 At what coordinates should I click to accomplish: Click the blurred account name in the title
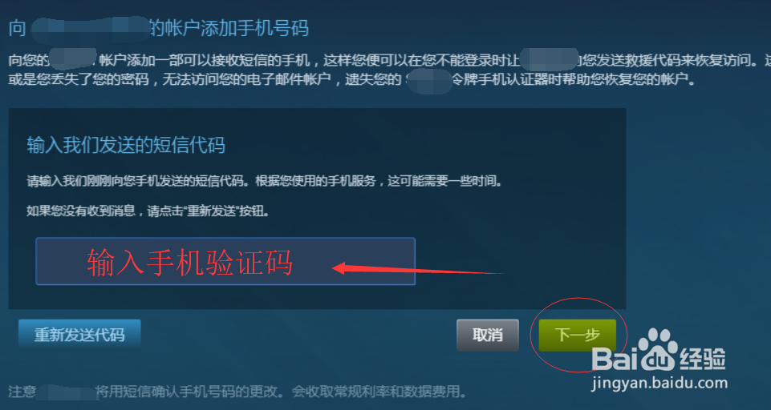pos(90,28)
